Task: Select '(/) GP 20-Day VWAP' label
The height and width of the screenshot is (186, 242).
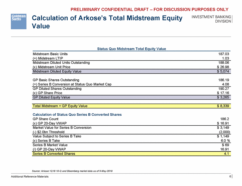Action: 49,149
